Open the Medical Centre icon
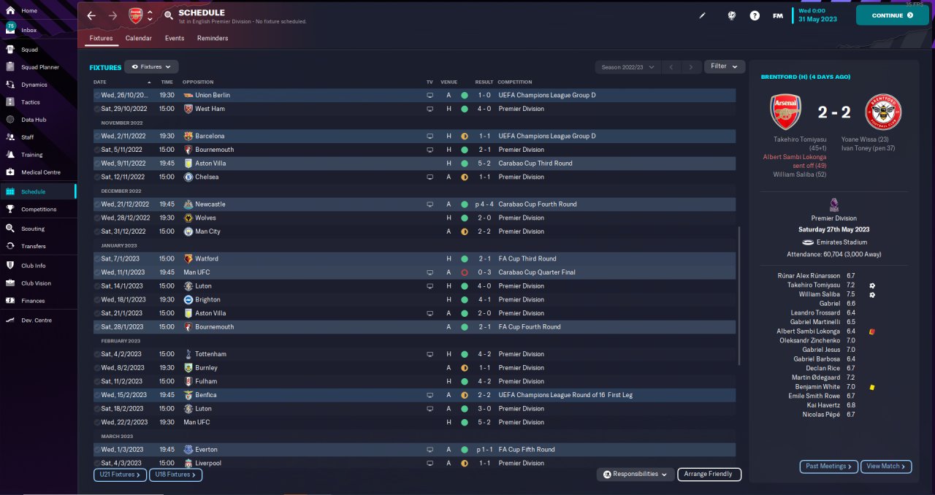Image resolution: width=935 pixels, height=495 pixels. tap(10, 172)
